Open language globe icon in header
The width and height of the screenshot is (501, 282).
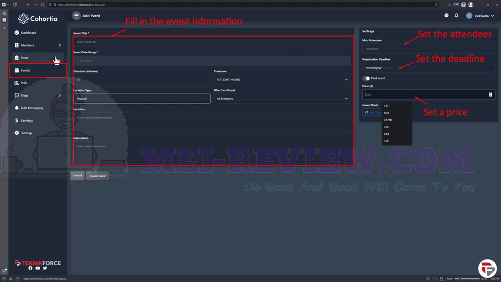(446, 15)
